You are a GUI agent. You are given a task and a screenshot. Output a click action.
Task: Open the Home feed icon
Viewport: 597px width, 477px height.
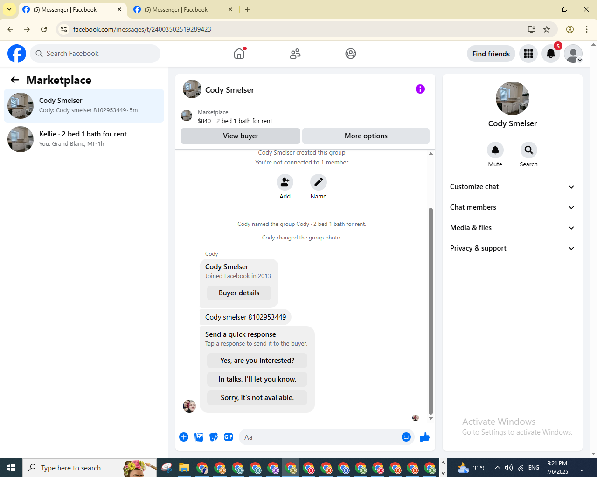tap(239, 54)
